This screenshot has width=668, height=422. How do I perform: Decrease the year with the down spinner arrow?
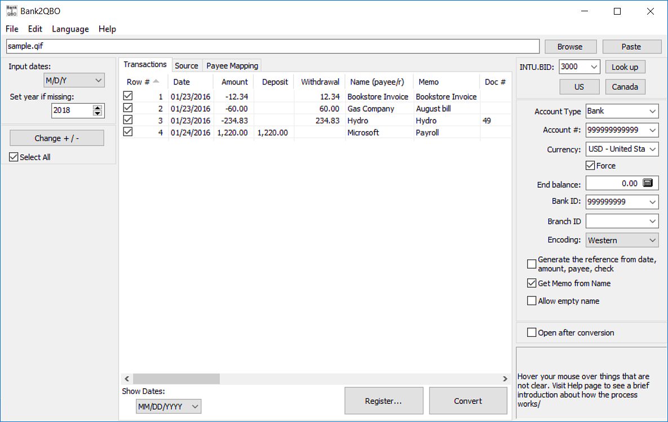[x=98, y=113]
